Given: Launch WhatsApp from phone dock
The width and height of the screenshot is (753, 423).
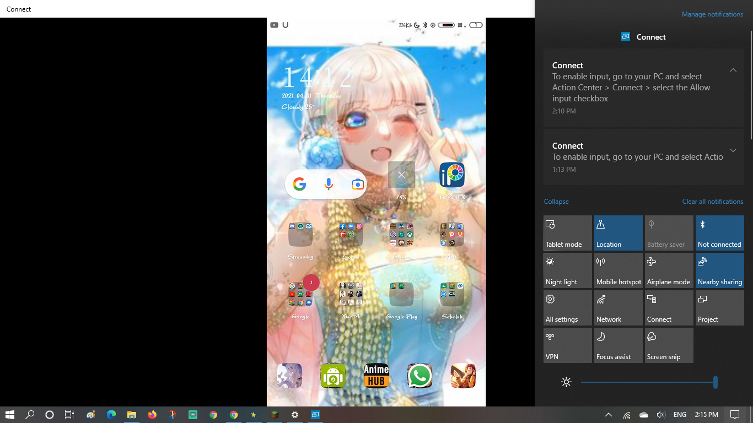Looking at the screenshot, I should (x=420, y=376).
